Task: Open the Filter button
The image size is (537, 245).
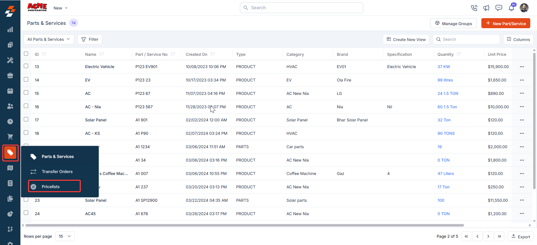Action: (90, 39)
